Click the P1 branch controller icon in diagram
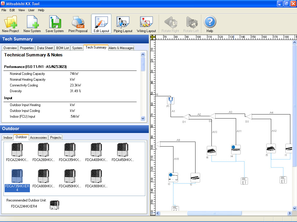 click(x=171, y=101)
